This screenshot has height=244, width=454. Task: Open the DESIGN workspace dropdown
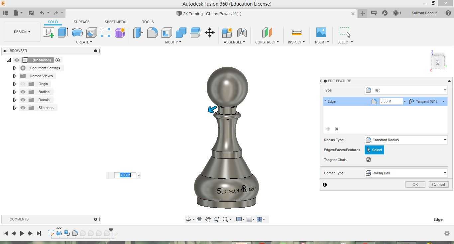click(x=22, y=32)
